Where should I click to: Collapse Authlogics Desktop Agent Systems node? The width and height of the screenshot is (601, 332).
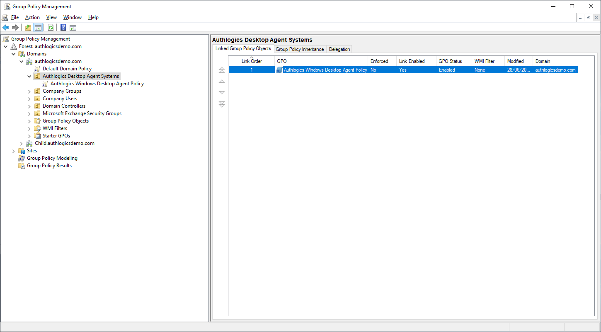point(29,76)
